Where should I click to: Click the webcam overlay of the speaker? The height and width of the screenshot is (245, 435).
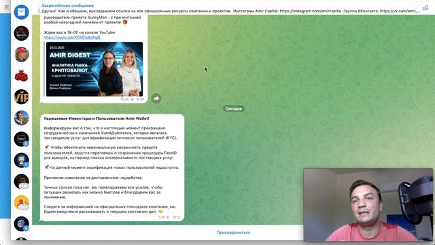[368, 204]
